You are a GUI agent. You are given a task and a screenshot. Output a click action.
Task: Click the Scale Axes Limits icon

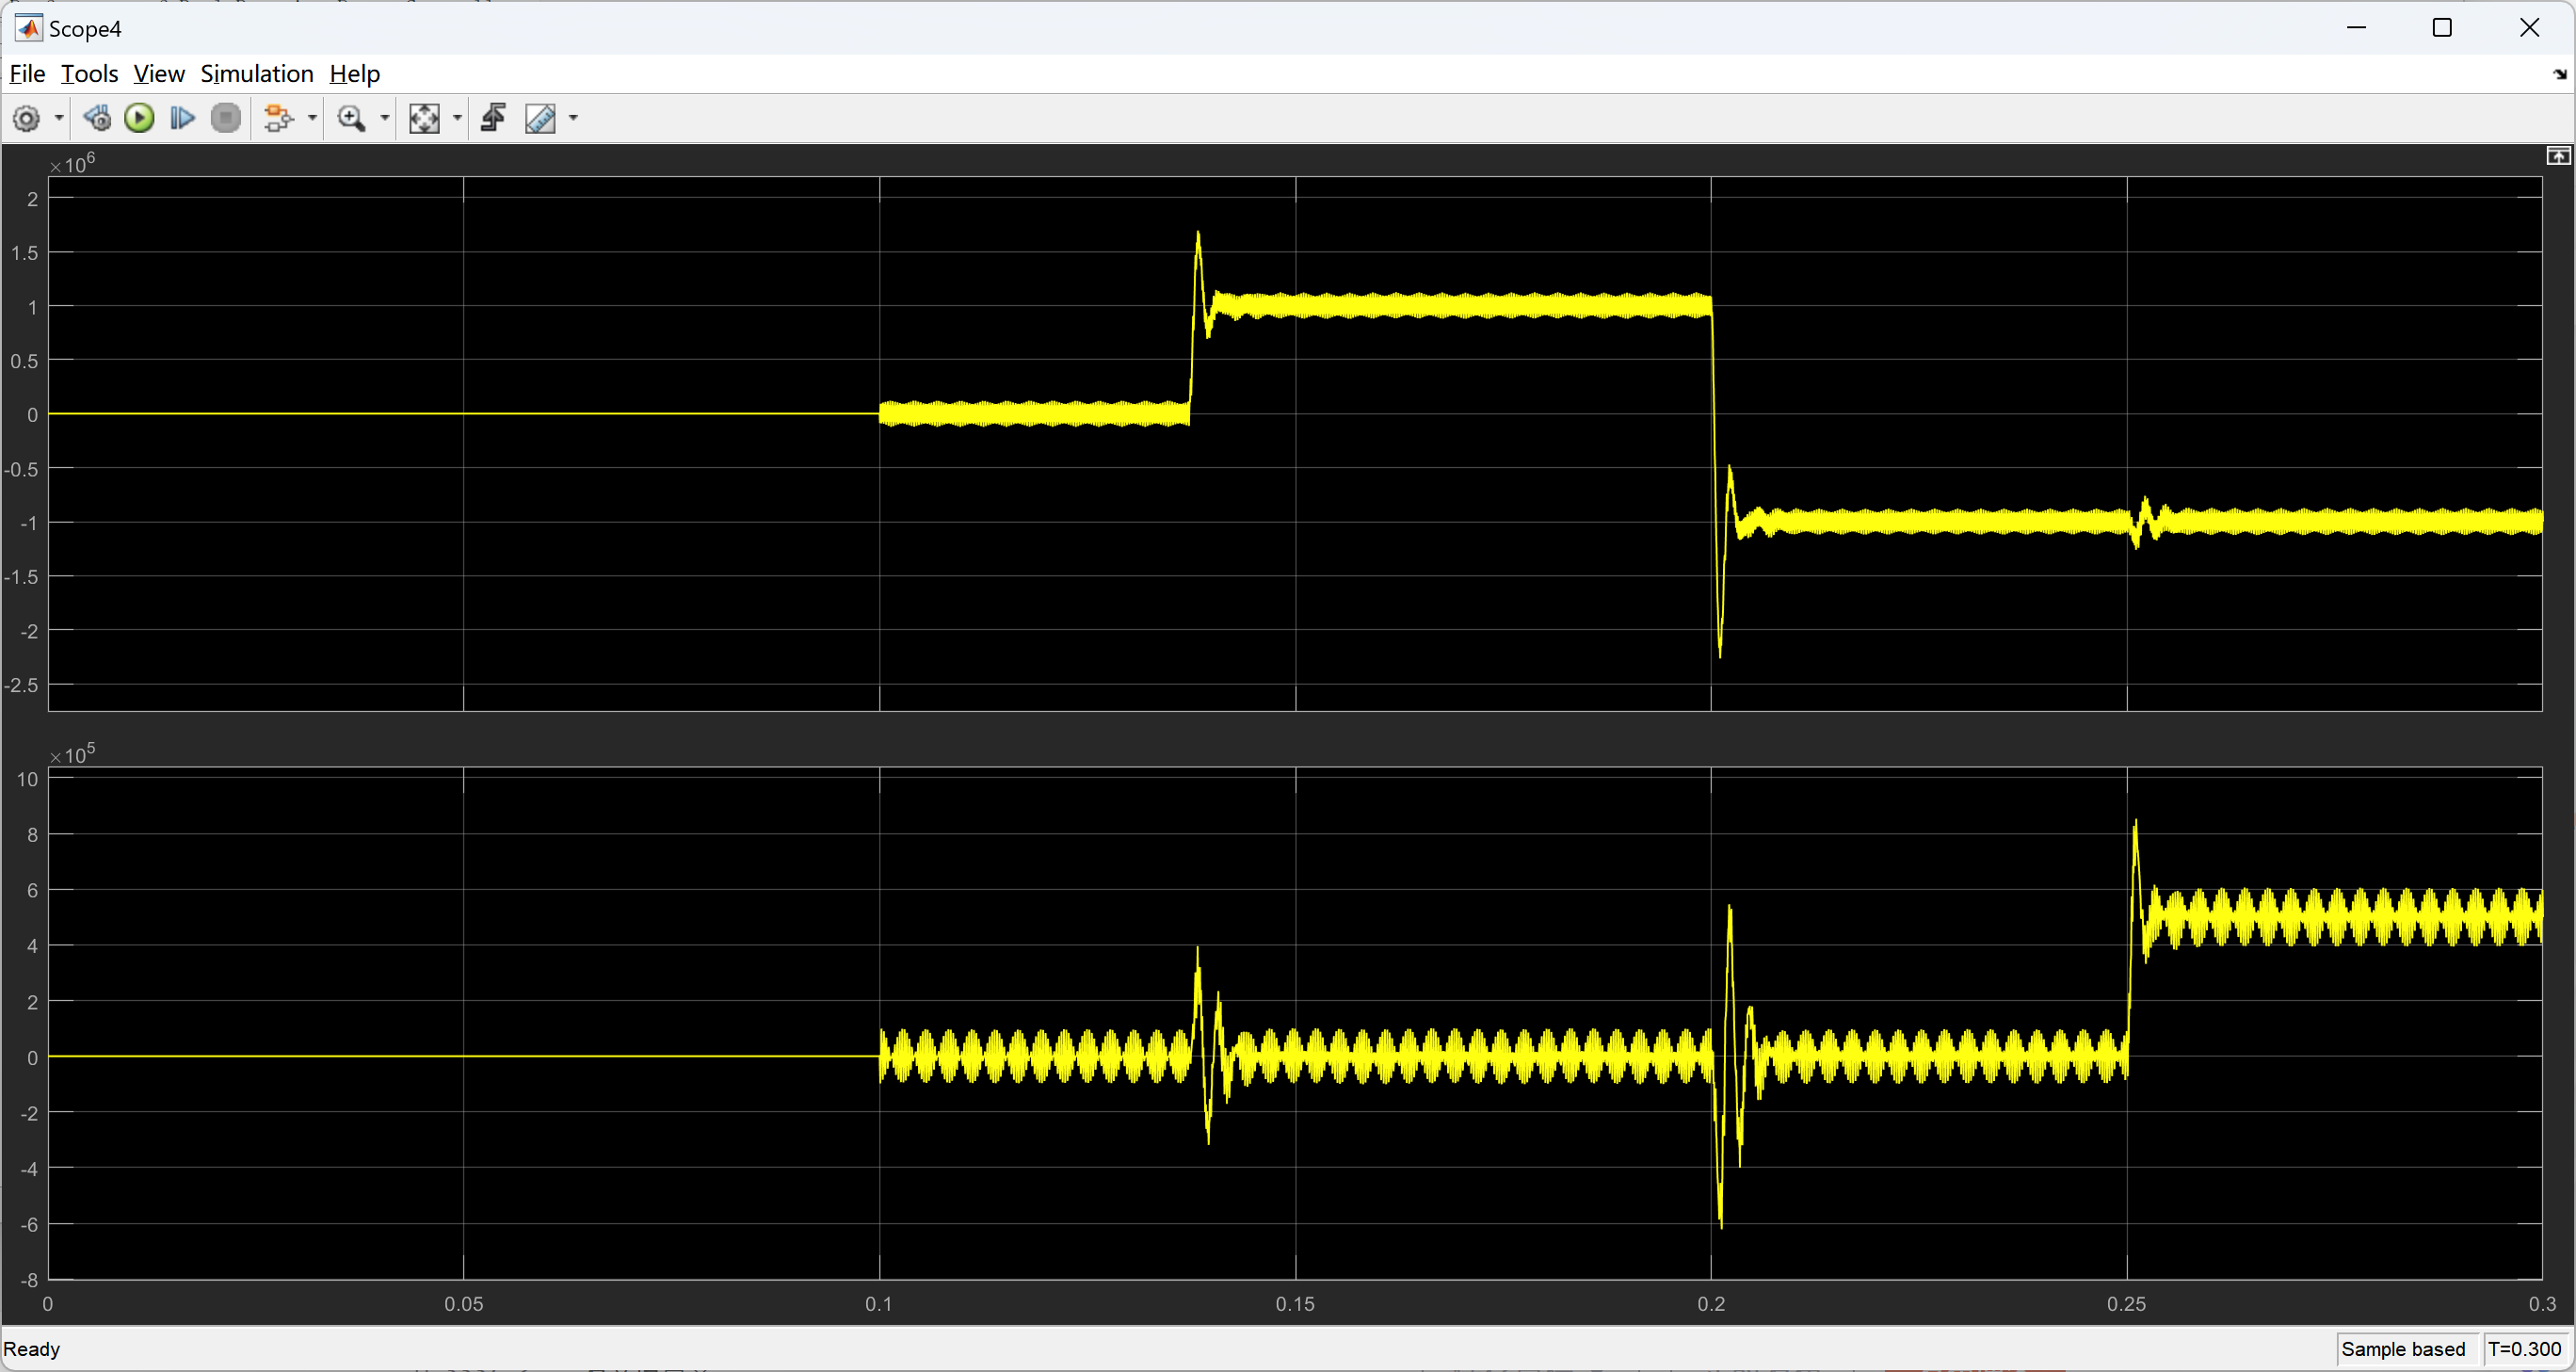(424, 119)
